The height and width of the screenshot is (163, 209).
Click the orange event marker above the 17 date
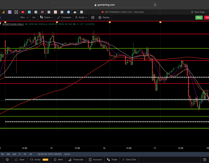[160, 22]
